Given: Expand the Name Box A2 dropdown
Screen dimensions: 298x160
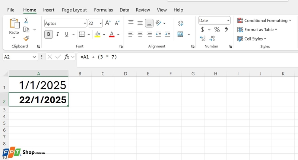Looking at the screenshot, I should point(34,57).
